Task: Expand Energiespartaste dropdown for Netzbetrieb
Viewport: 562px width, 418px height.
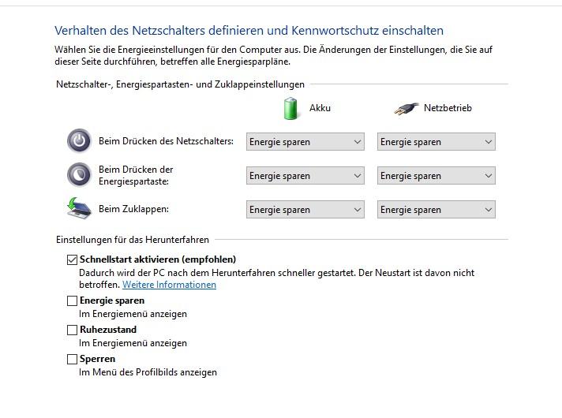Action: 436,176
